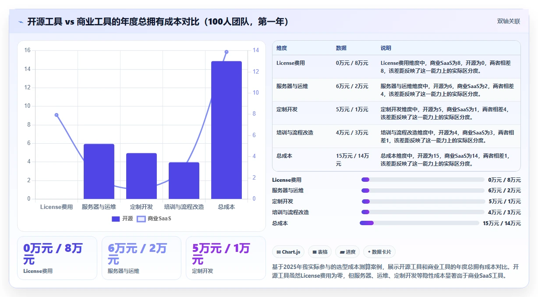Screen dimensions: 538x297
Task: Click the 数据卡片 tag
Action: pyautogui.click(x=379, y=252)
